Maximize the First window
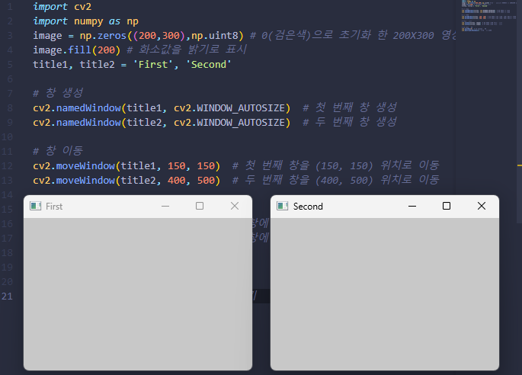The height and width of the screenshot is (375, 522). pos(200,206)
